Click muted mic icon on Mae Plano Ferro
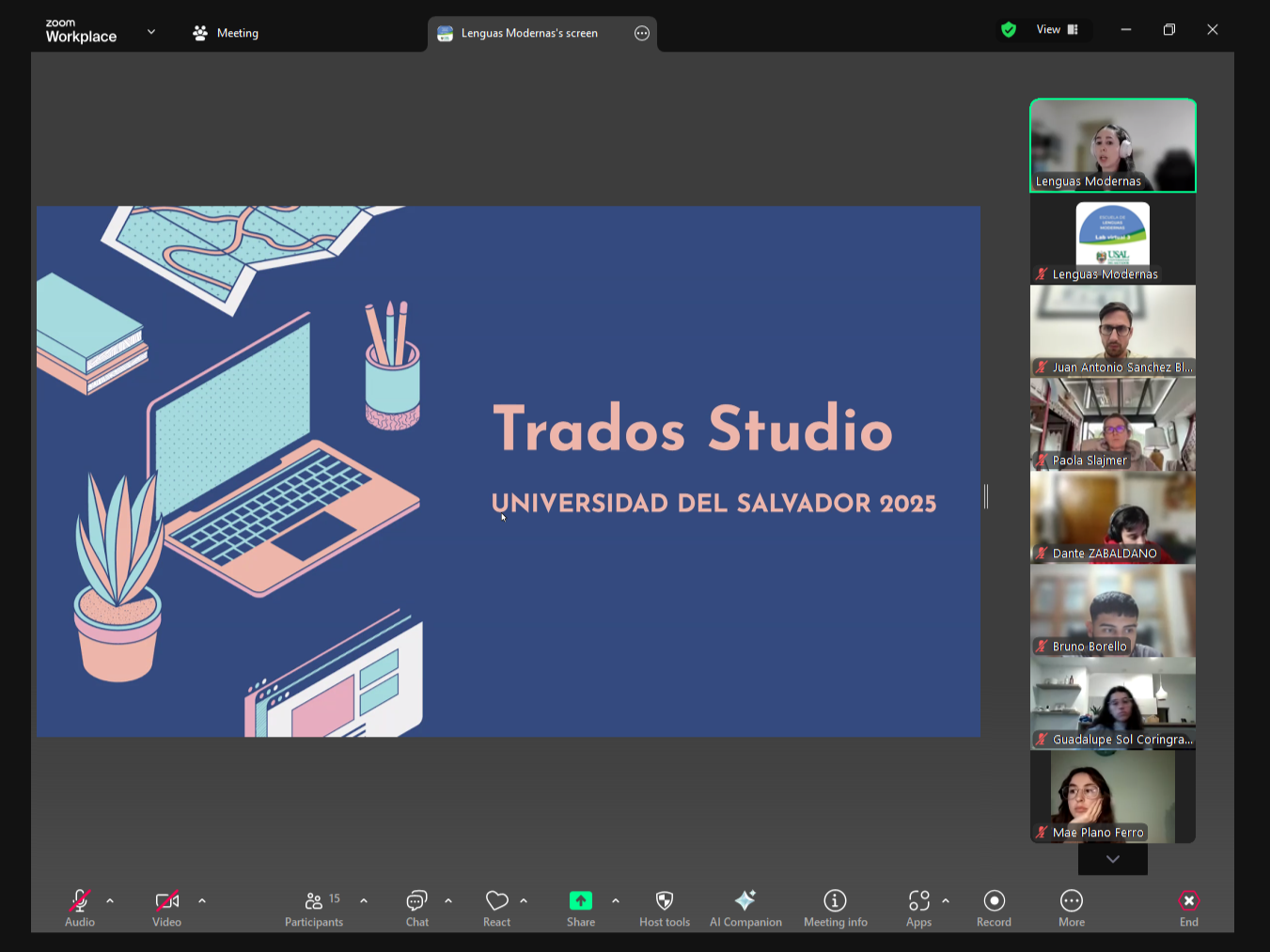Screen dimensions: 1270x952 pos(1042,833)
